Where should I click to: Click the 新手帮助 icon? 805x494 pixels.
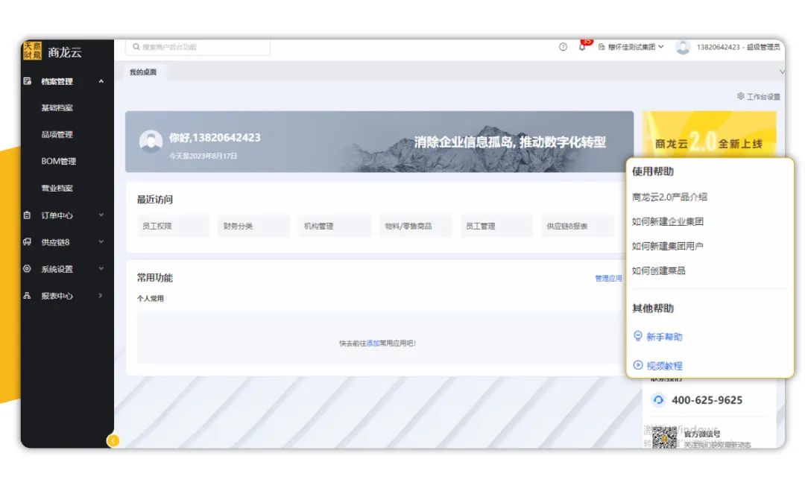click(637, 336)
